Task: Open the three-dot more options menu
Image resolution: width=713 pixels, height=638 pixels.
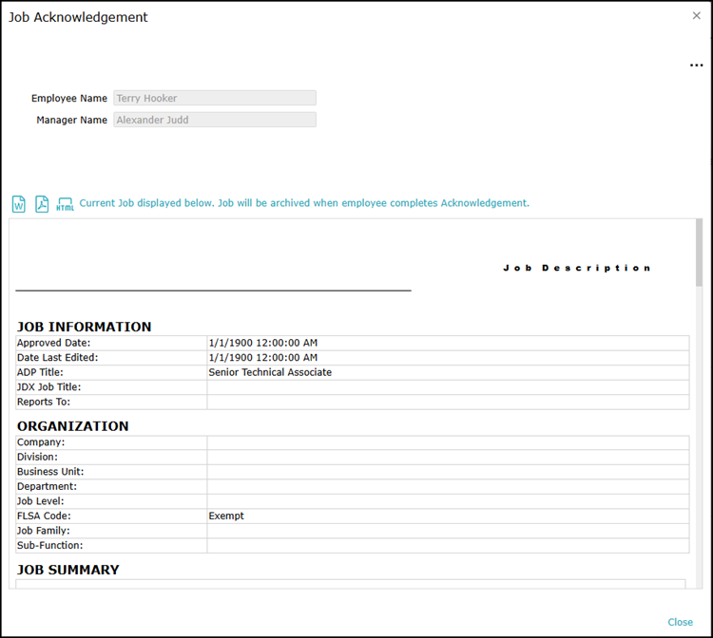Action: click(696, 66)
